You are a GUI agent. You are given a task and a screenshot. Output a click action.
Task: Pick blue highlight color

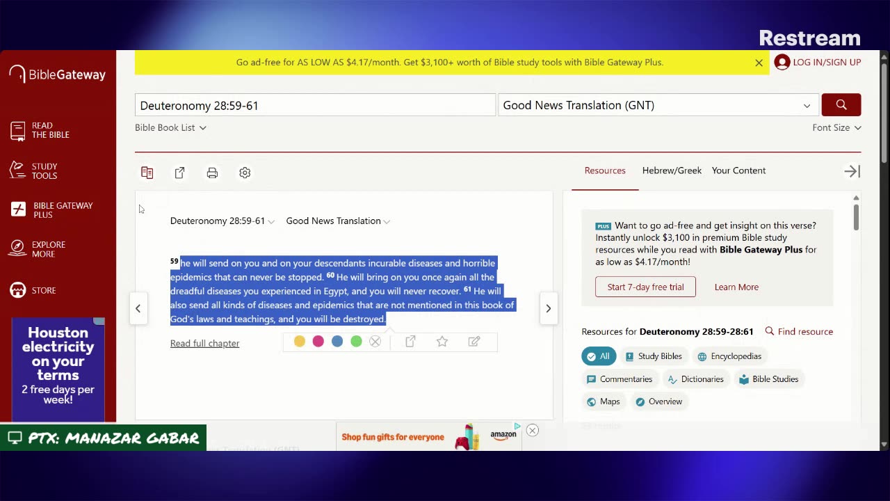click(337, 342)
